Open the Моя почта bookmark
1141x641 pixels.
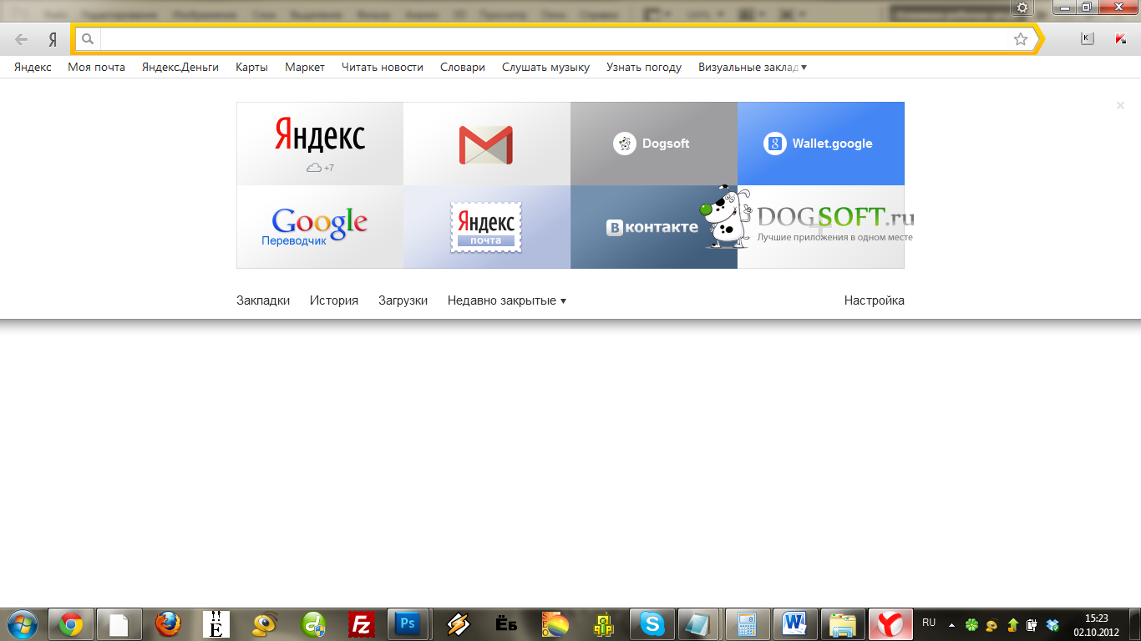point(96,67)
